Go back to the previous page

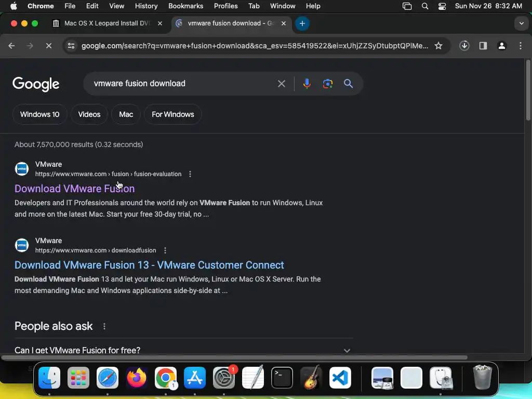click(x=11, y=46)
